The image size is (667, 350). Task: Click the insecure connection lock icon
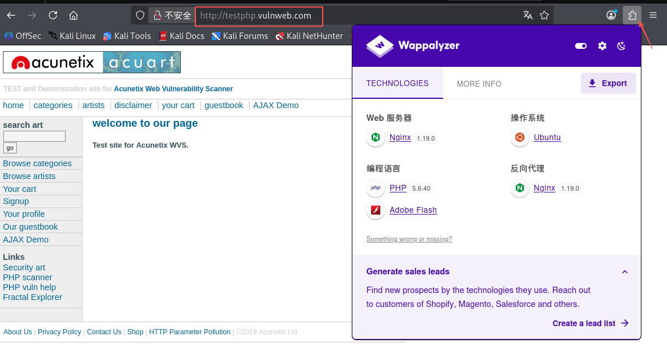(x=158, y=16)
